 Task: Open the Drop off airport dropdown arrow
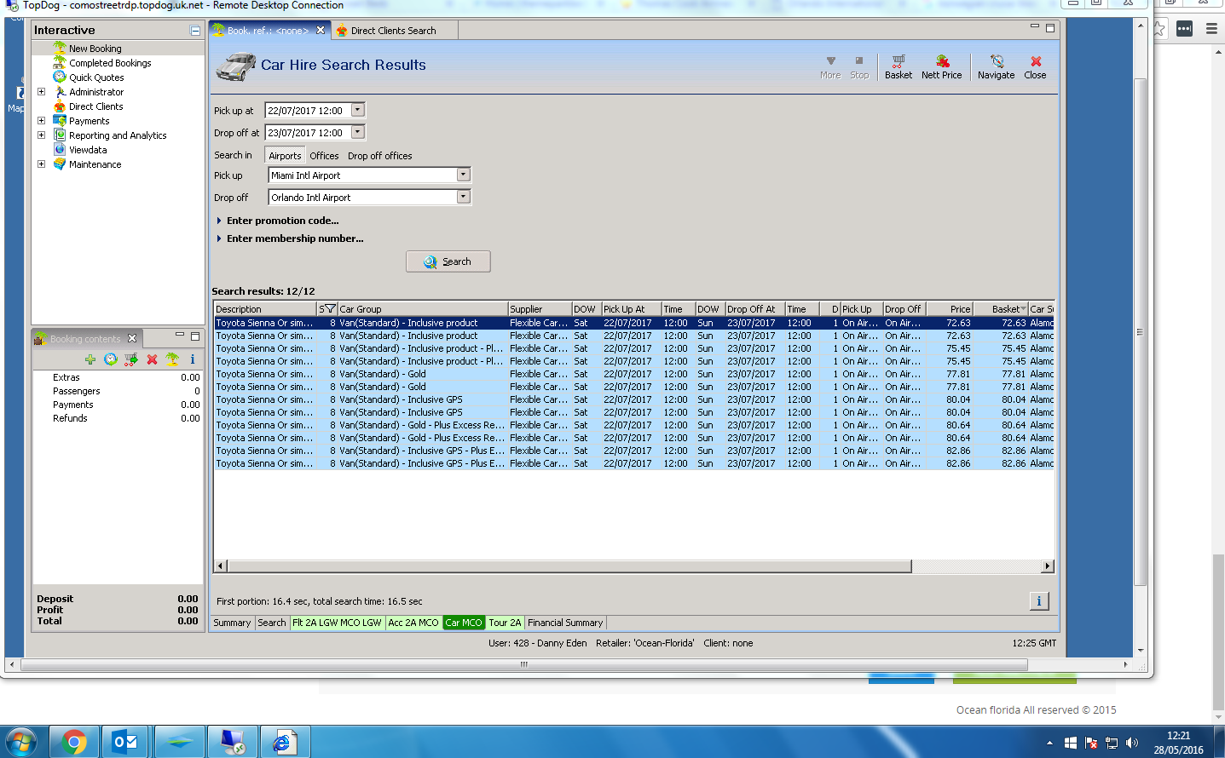click(463, 197)
